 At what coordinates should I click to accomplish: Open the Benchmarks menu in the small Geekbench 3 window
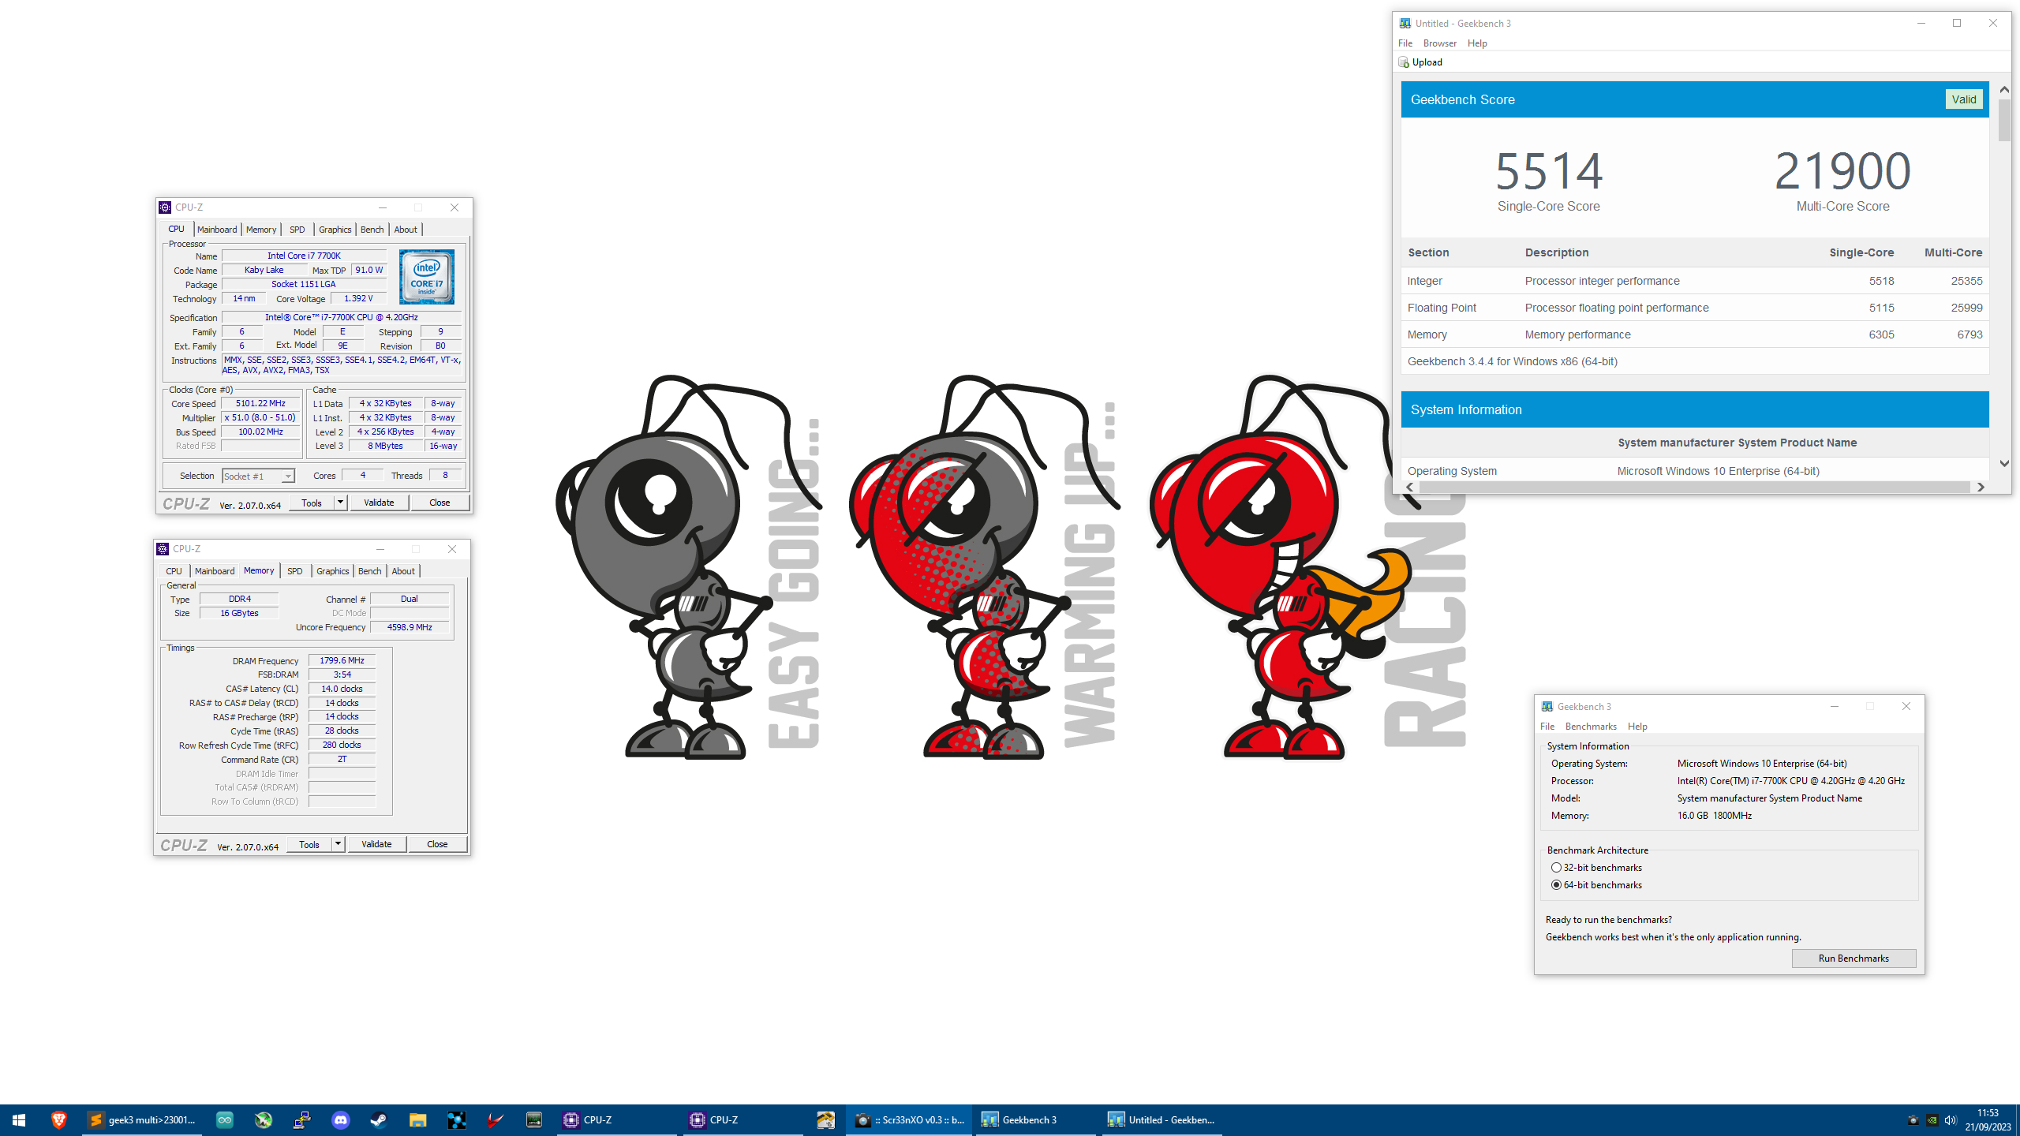(x=1591, y=727)
